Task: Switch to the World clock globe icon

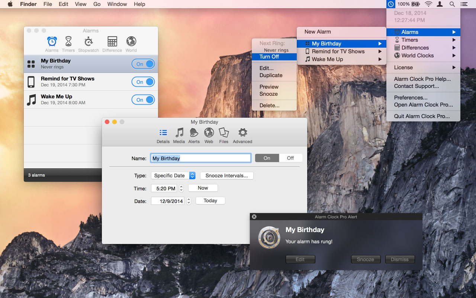Action: pyautogui.click(x=131, y=41)
